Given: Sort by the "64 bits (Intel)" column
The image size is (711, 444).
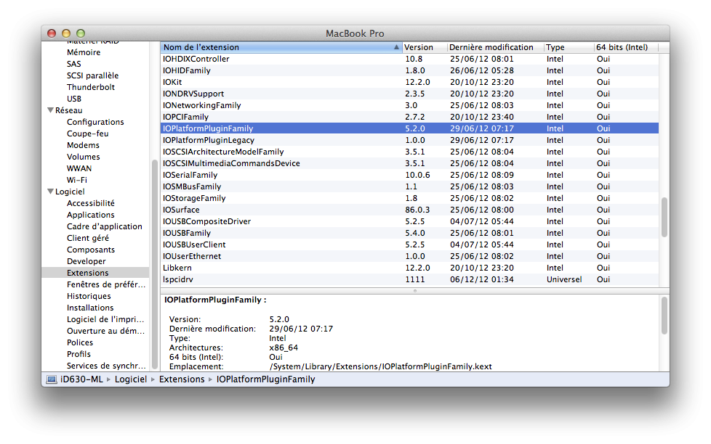Looking at the screenshot, I should click(x=624, y=46).
